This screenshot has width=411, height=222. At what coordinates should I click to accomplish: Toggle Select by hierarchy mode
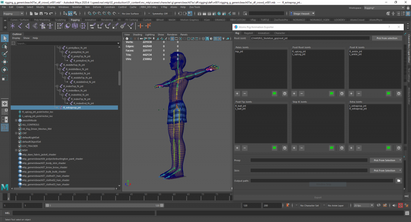click(65, 13)
